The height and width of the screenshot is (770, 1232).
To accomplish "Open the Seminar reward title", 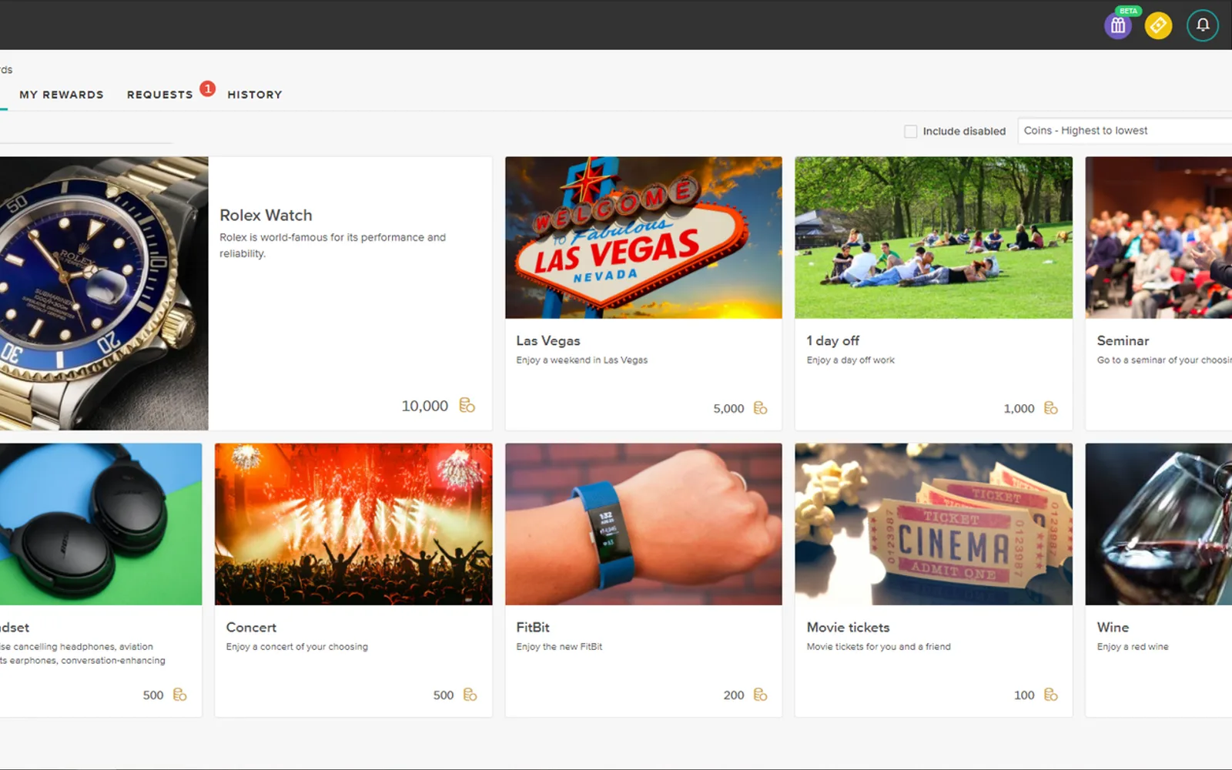I will click(1123, 340).
